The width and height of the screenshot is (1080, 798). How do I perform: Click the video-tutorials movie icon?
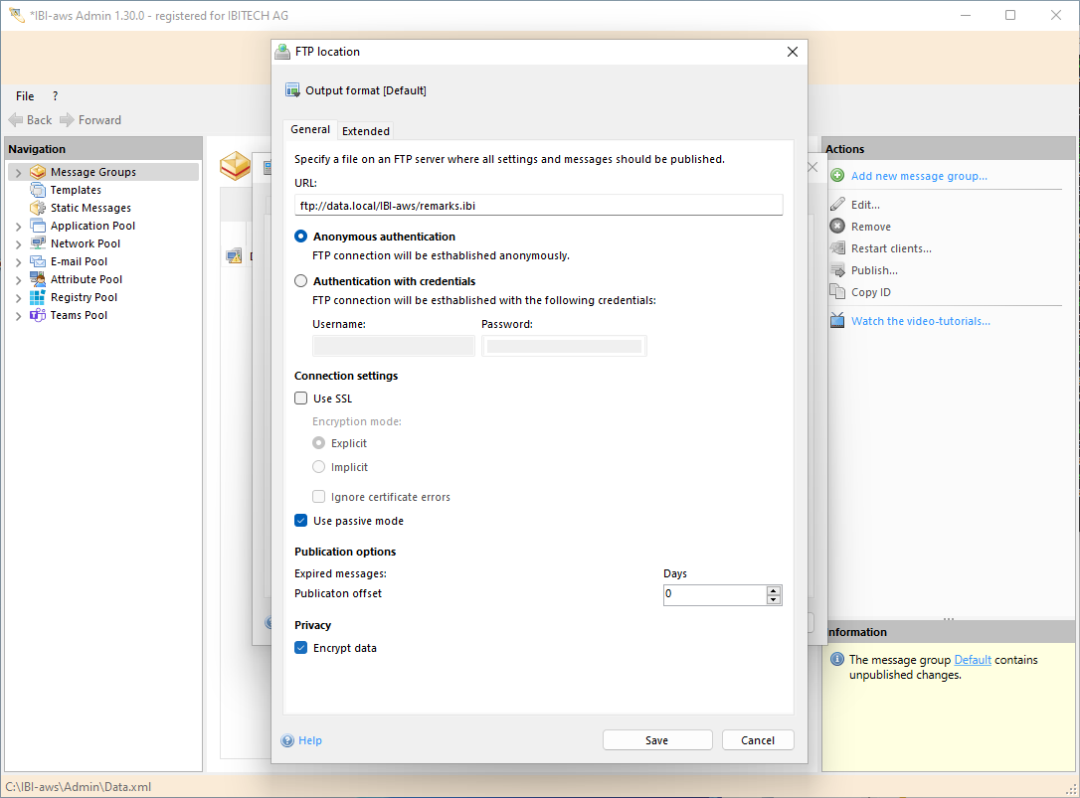(x=837, y=320)
